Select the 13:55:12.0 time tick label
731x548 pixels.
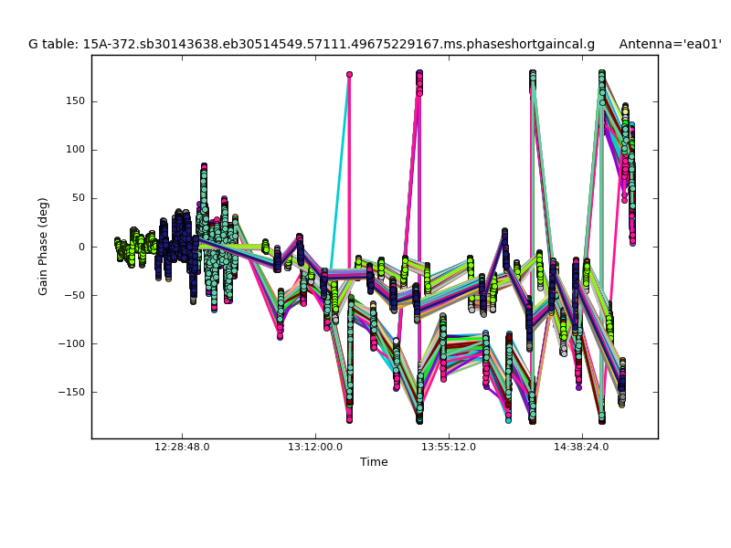[448, 447]
